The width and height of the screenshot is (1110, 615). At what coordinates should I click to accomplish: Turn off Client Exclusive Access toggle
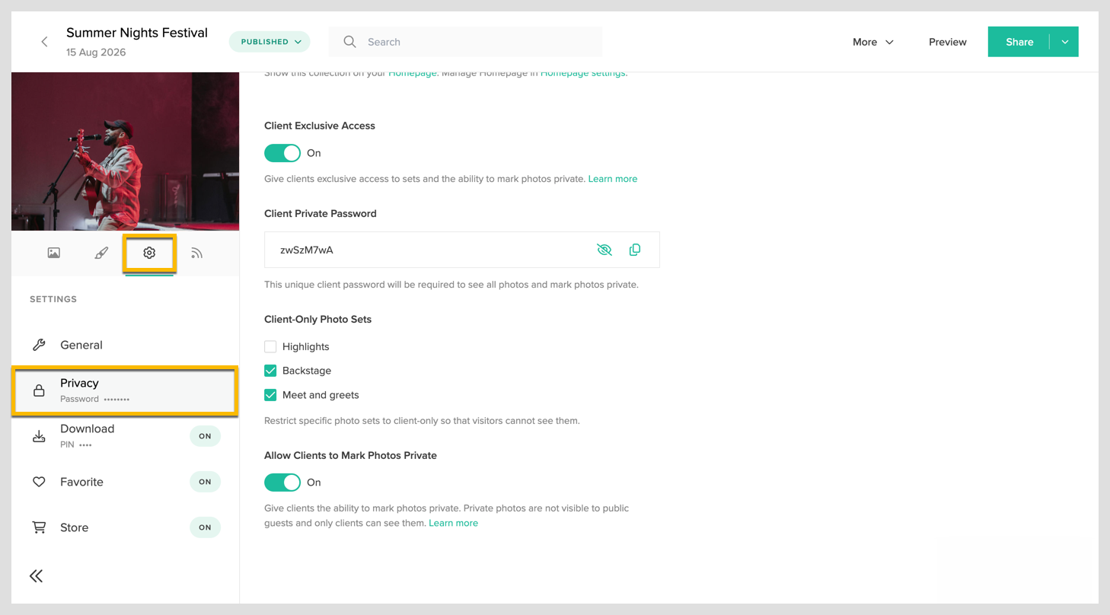click(x=282, y=153)
